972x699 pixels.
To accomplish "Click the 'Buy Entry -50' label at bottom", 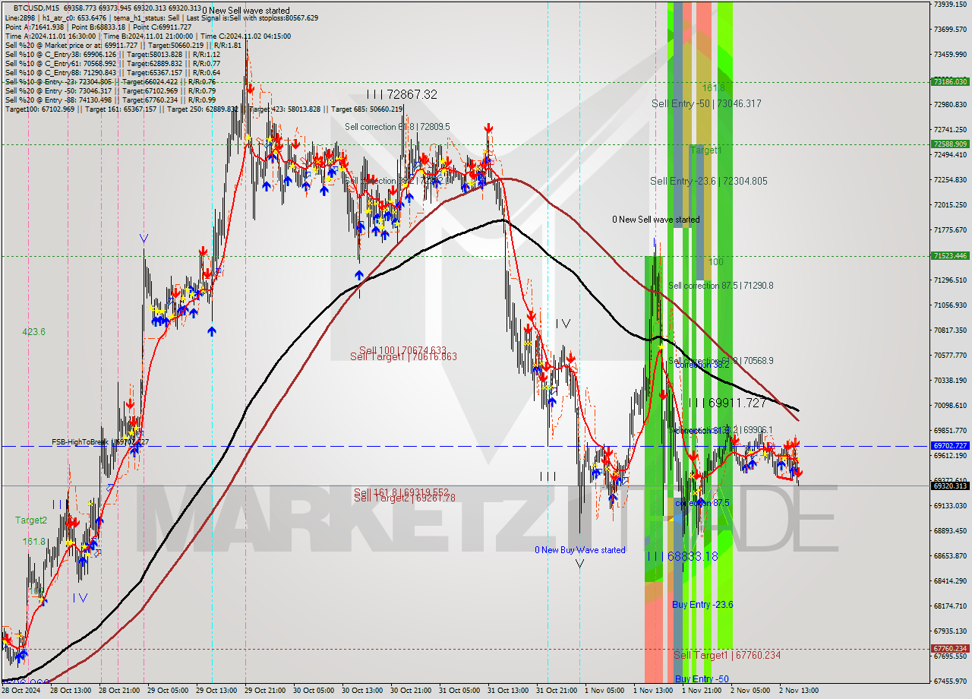I will (702, 678).
